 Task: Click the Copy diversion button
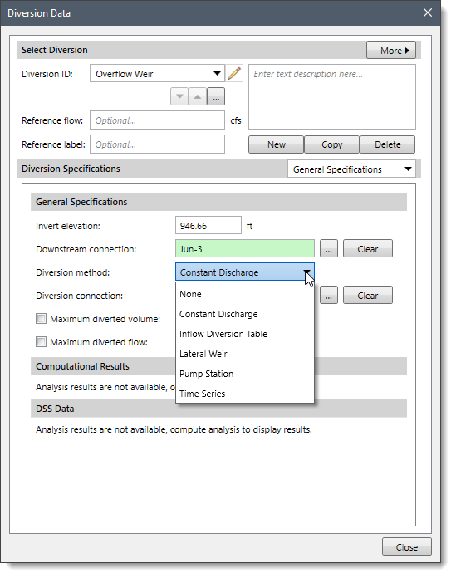(x=332, y=144)
